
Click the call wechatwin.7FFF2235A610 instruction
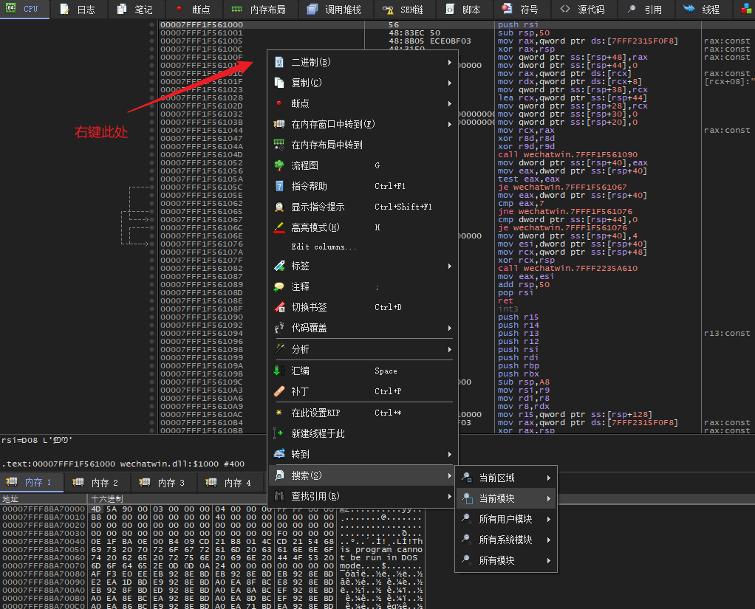[567, 268]
